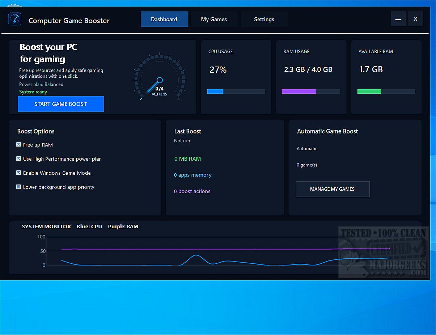Start the game boost

pyautogui.click(x=61, y=104)
